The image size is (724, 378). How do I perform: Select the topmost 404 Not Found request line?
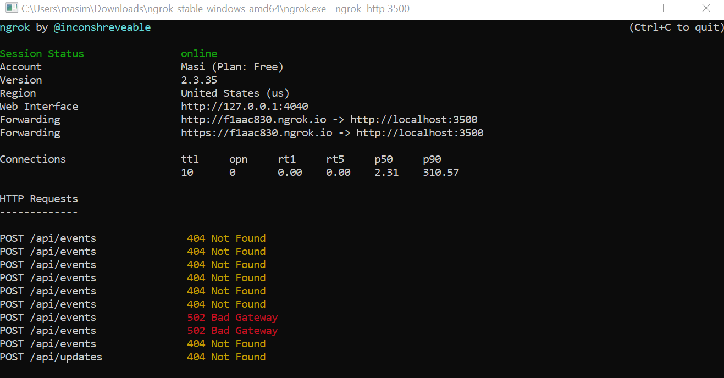tap(226, 238)
